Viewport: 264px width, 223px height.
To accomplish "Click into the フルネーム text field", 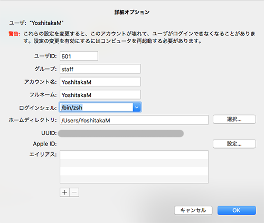I will tap(100, 95).
